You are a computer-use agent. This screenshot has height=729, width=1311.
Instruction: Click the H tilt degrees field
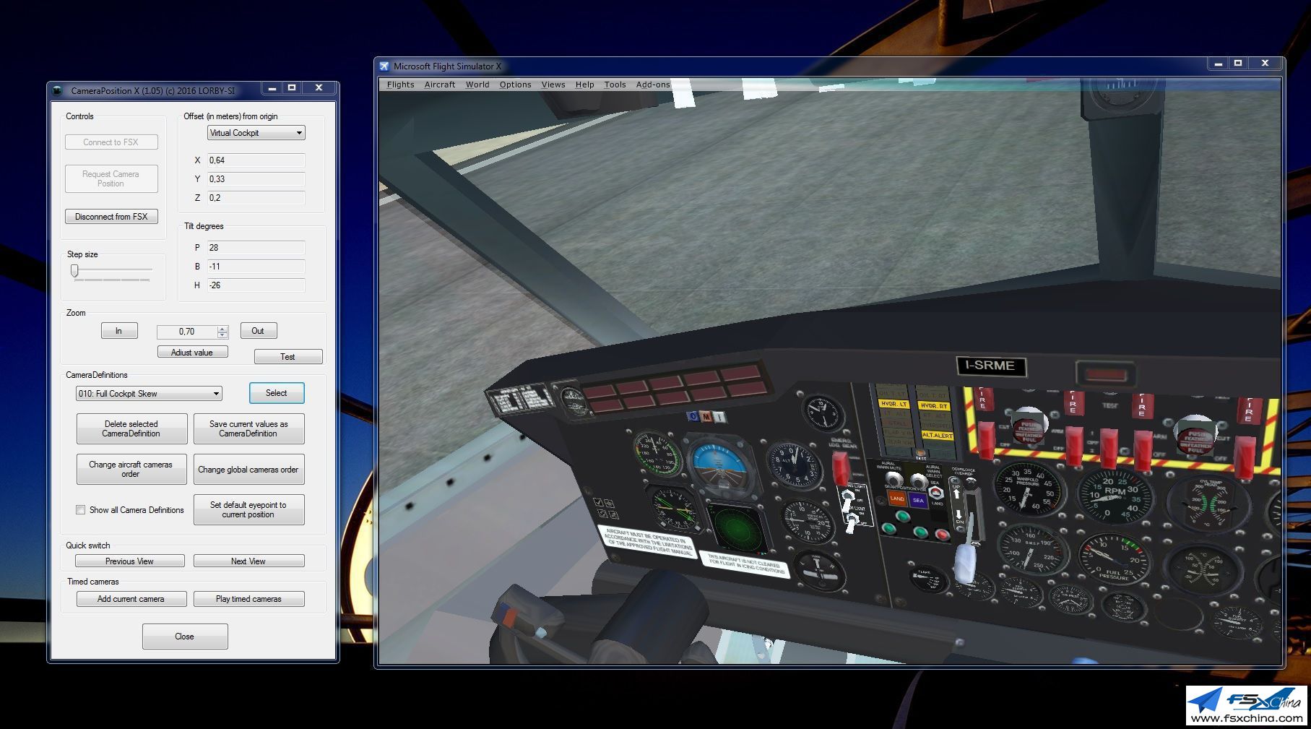click(x=256, y=285)
